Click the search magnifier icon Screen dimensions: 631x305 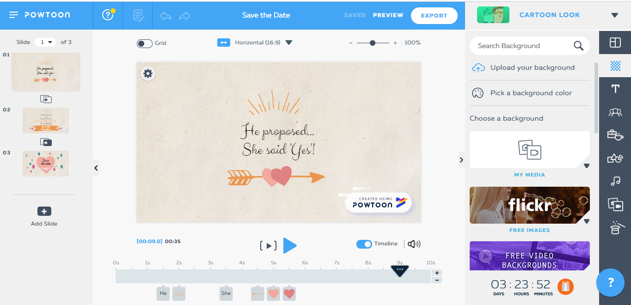578,46
